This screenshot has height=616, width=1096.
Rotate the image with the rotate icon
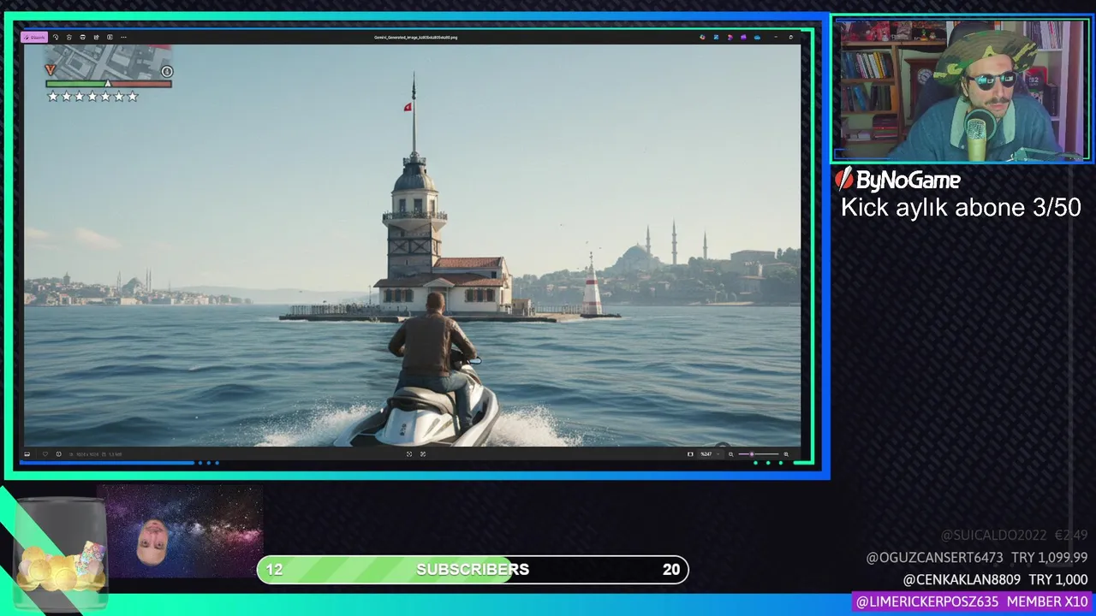coord(56,37)
